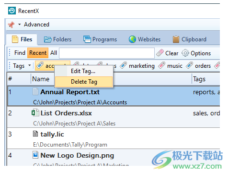Select List Orders.xlsx file row
This screenshot has width=228, height=174.
(x=114, y=117)
